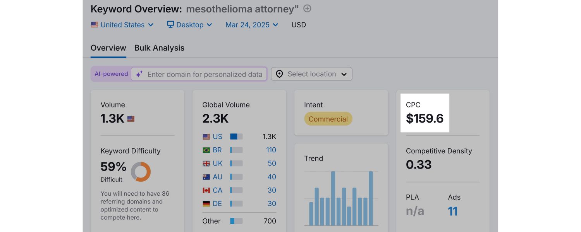Open the Mar 24, 2025 date dropdown
Screen dimensions: 581x232
(252, 25)
